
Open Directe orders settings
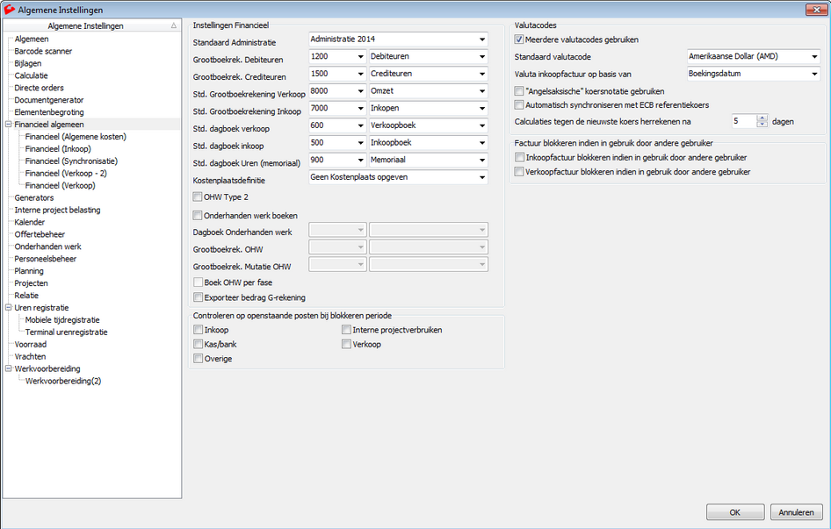coord(39,88)
